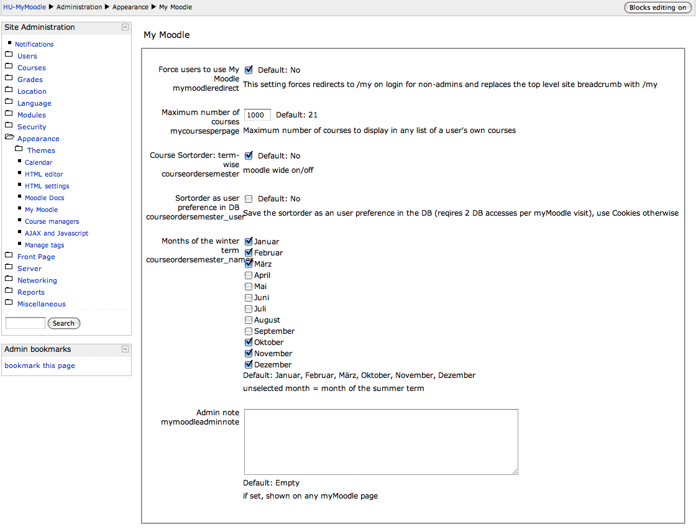Open the HTML settings link
This screenshot has height=529, width=696.
(47, 186)
